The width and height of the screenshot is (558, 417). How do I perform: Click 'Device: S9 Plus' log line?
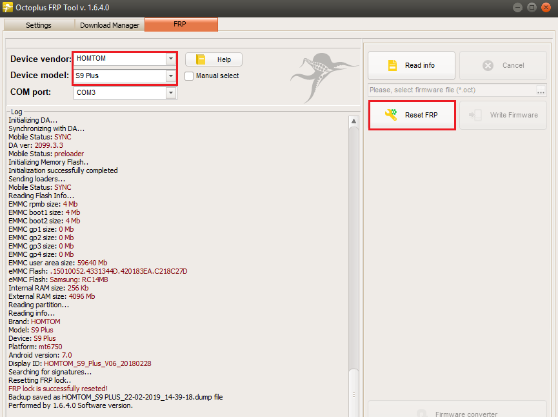[32, 338]
